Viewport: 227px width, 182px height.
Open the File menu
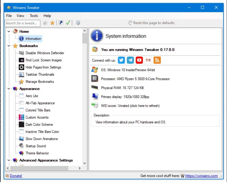(x=9, y=16)
